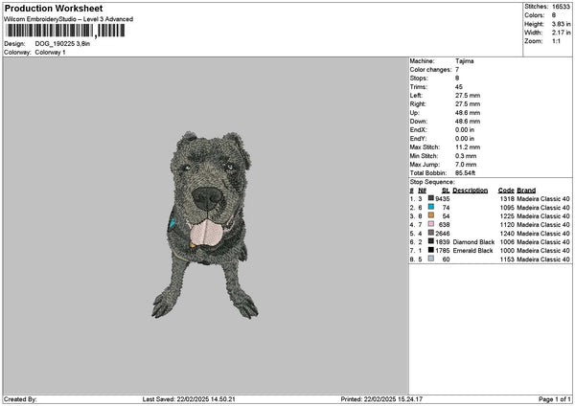Click the orange swatch for code 1225
575x406 pixels.
click(x=431, y=215)
